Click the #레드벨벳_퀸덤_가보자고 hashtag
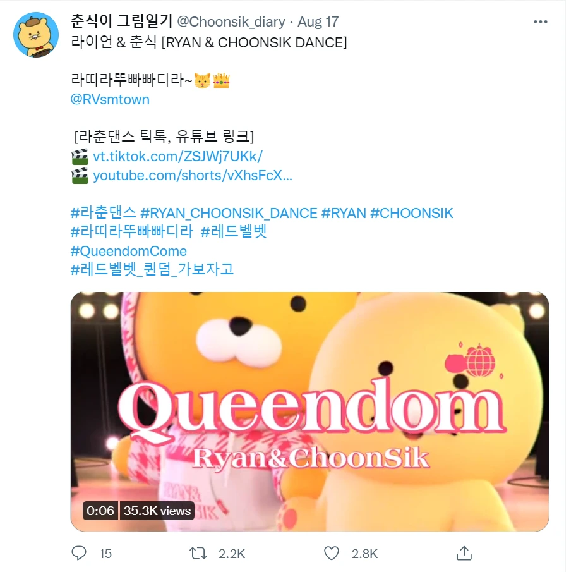This screenshot has width=588, height=572. point(152,269)
